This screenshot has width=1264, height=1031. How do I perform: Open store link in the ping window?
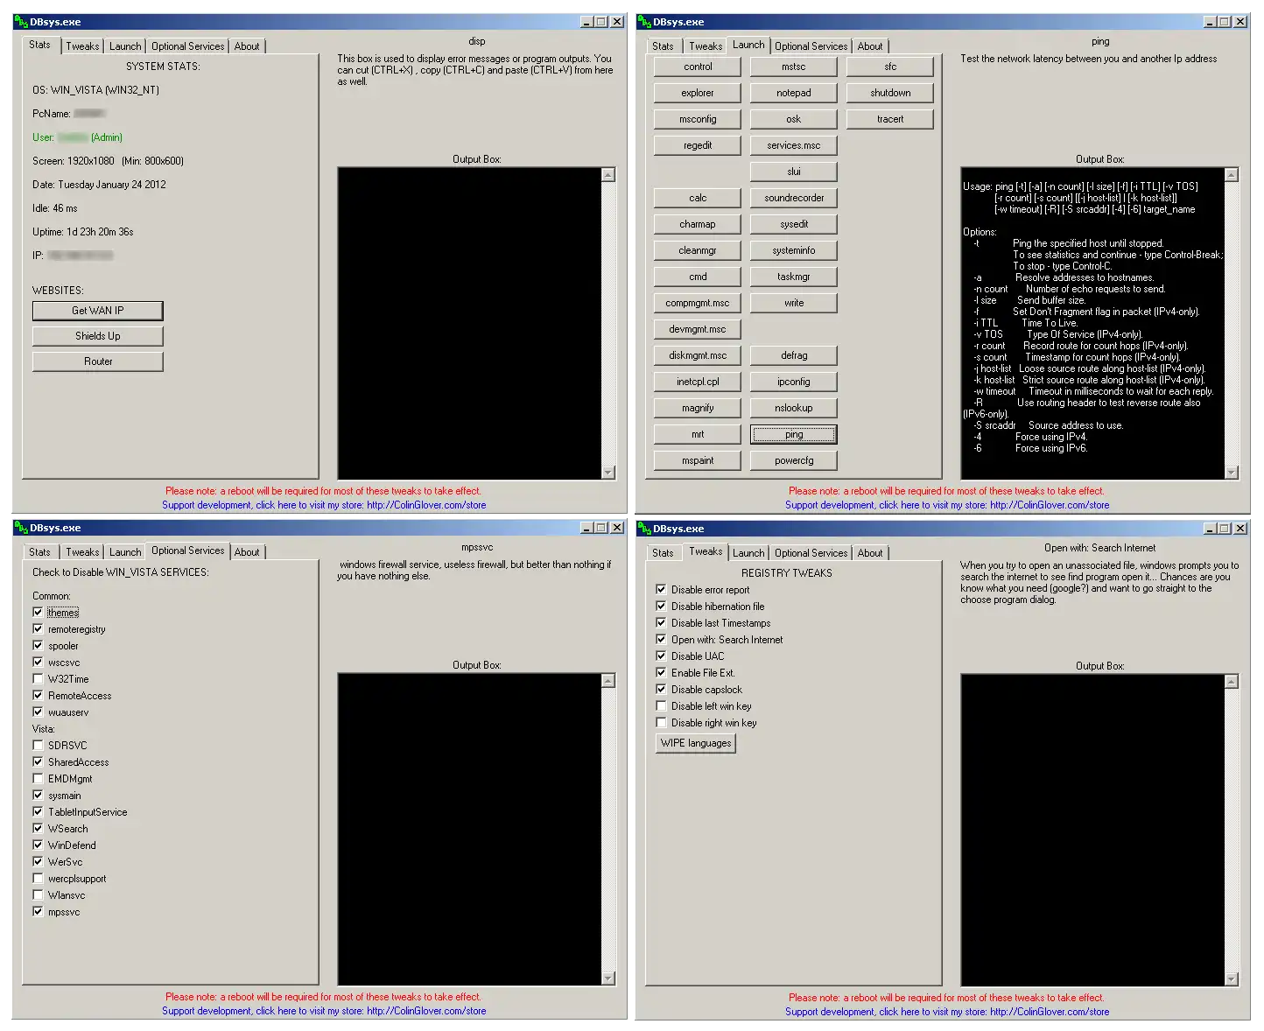coord(946,505)
